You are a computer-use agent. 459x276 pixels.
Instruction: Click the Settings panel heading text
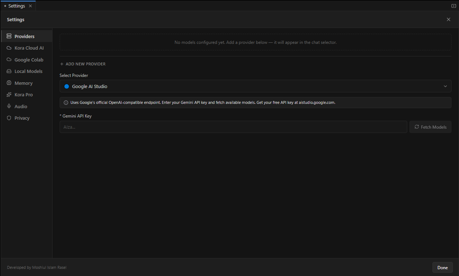(15, 19)
